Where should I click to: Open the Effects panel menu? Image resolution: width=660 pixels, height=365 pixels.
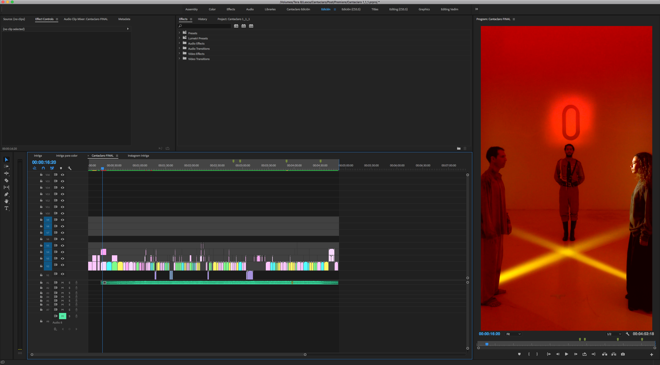pos(191,19)
